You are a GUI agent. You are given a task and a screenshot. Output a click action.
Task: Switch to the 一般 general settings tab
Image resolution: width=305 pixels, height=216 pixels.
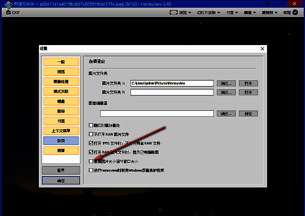coord(61,62)
